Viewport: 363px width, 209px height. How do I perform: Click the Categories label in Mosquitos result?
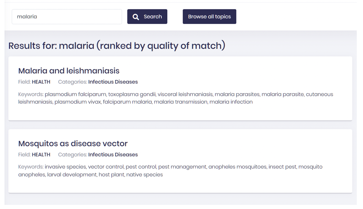tap(73, 155)
